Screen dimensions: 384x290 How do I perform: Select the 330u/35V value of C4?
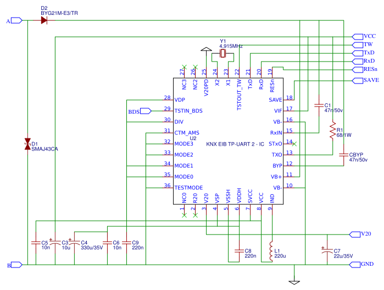pos(92,248)
